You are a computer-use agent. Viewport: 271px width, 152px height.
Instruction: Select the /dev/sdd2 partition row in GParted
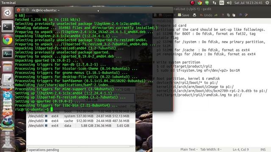click(x=80, y=116)
